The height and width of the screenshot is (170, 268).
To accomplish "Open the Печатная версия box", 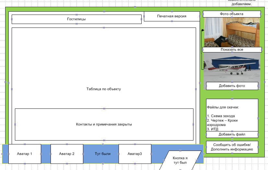I will click(171, 16).
